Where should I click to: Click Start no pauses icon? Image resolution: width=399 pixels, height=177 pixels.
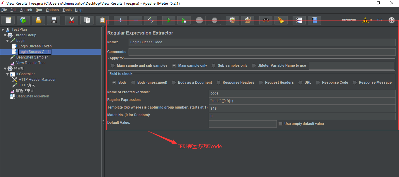coord(184,20)
